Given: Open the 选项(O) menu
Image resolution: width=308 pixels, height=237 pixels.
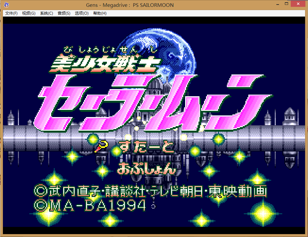Looking at the screenshot, I should pos(81,13).
